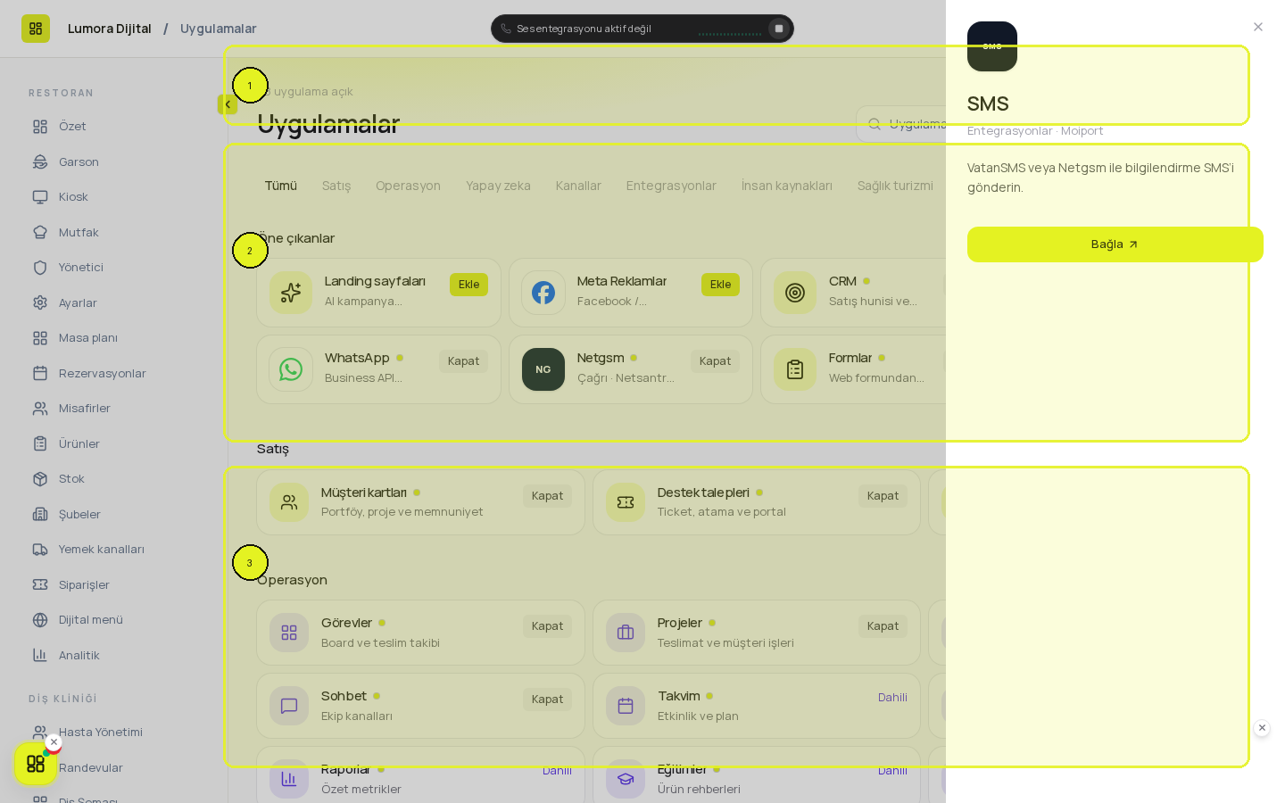Select the Yapay zeka tab
This screenshot has height=803, width=1285.
498,186
